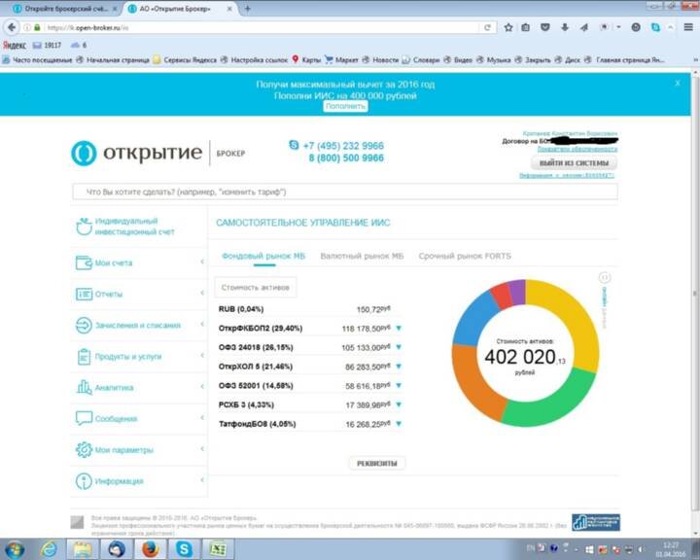Click the Мои параметры gear icon
Viewport: 700px width, 560px height.
coord(84,450)
